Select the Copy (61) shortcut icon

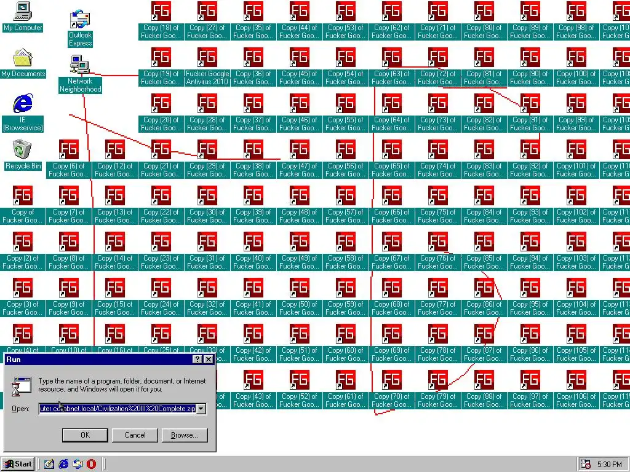click(346, 390)
